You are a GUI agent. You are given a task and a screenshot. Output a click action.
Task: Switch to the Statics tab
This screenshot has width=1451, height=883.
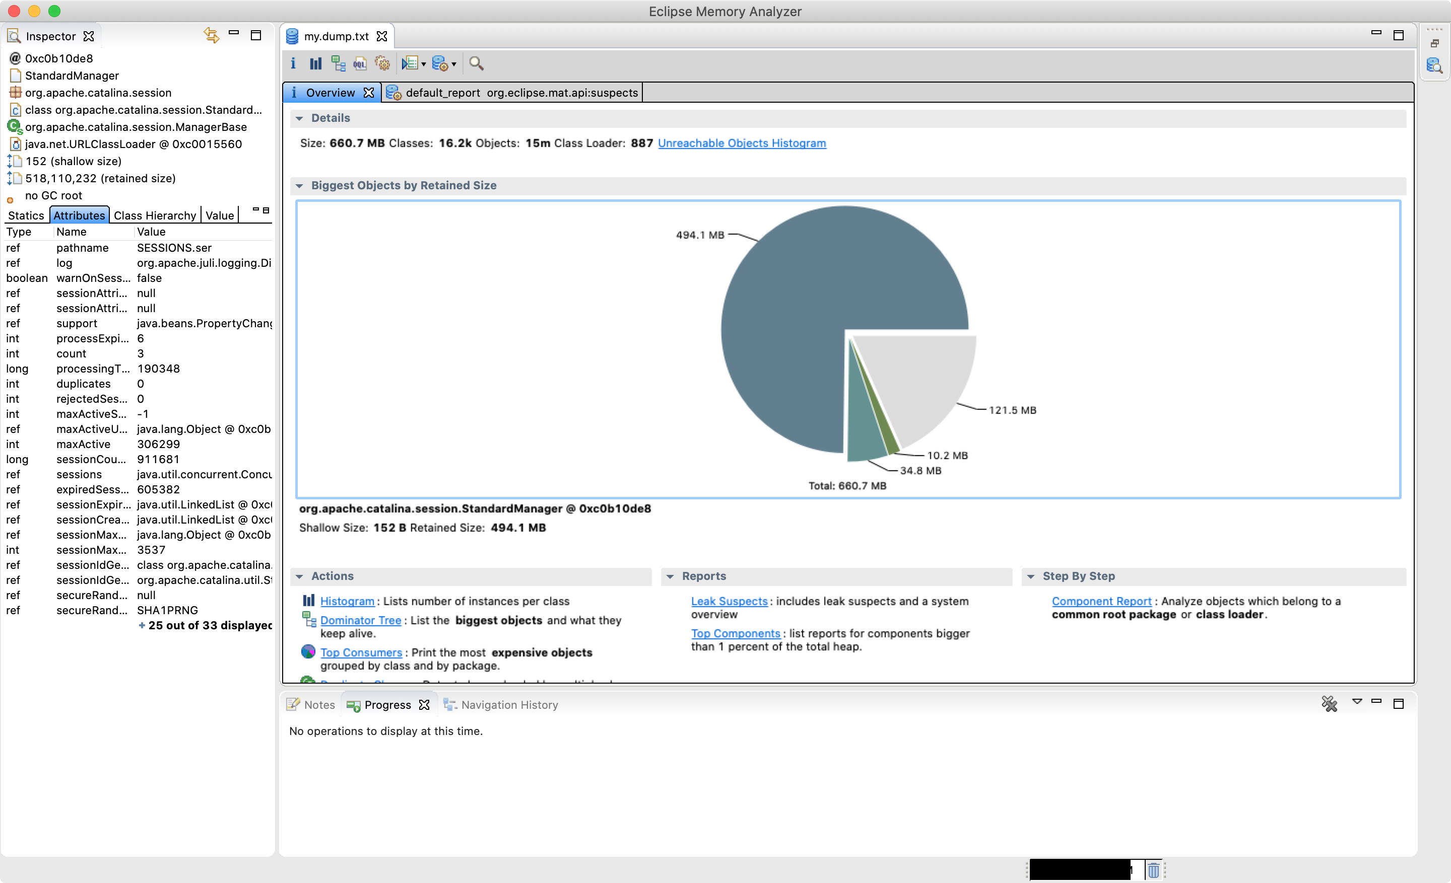(x=26, y=215)
